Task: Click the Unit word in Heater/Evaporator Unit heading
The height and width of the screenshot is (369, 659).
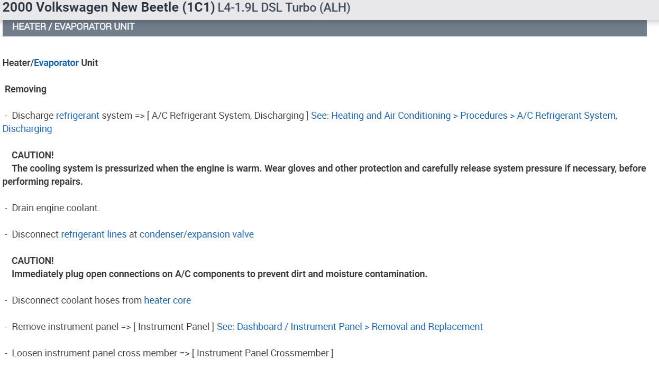Action: point(89,63)
